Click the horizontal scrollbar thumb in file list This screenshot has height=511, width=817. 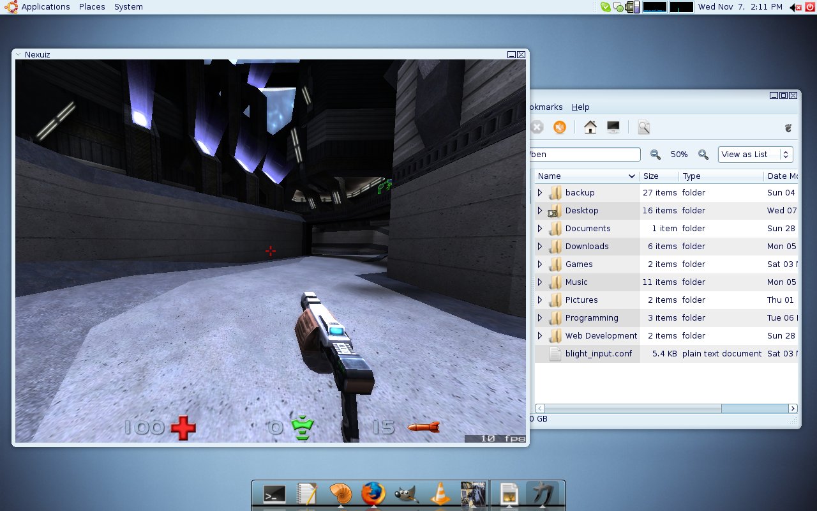633,408
